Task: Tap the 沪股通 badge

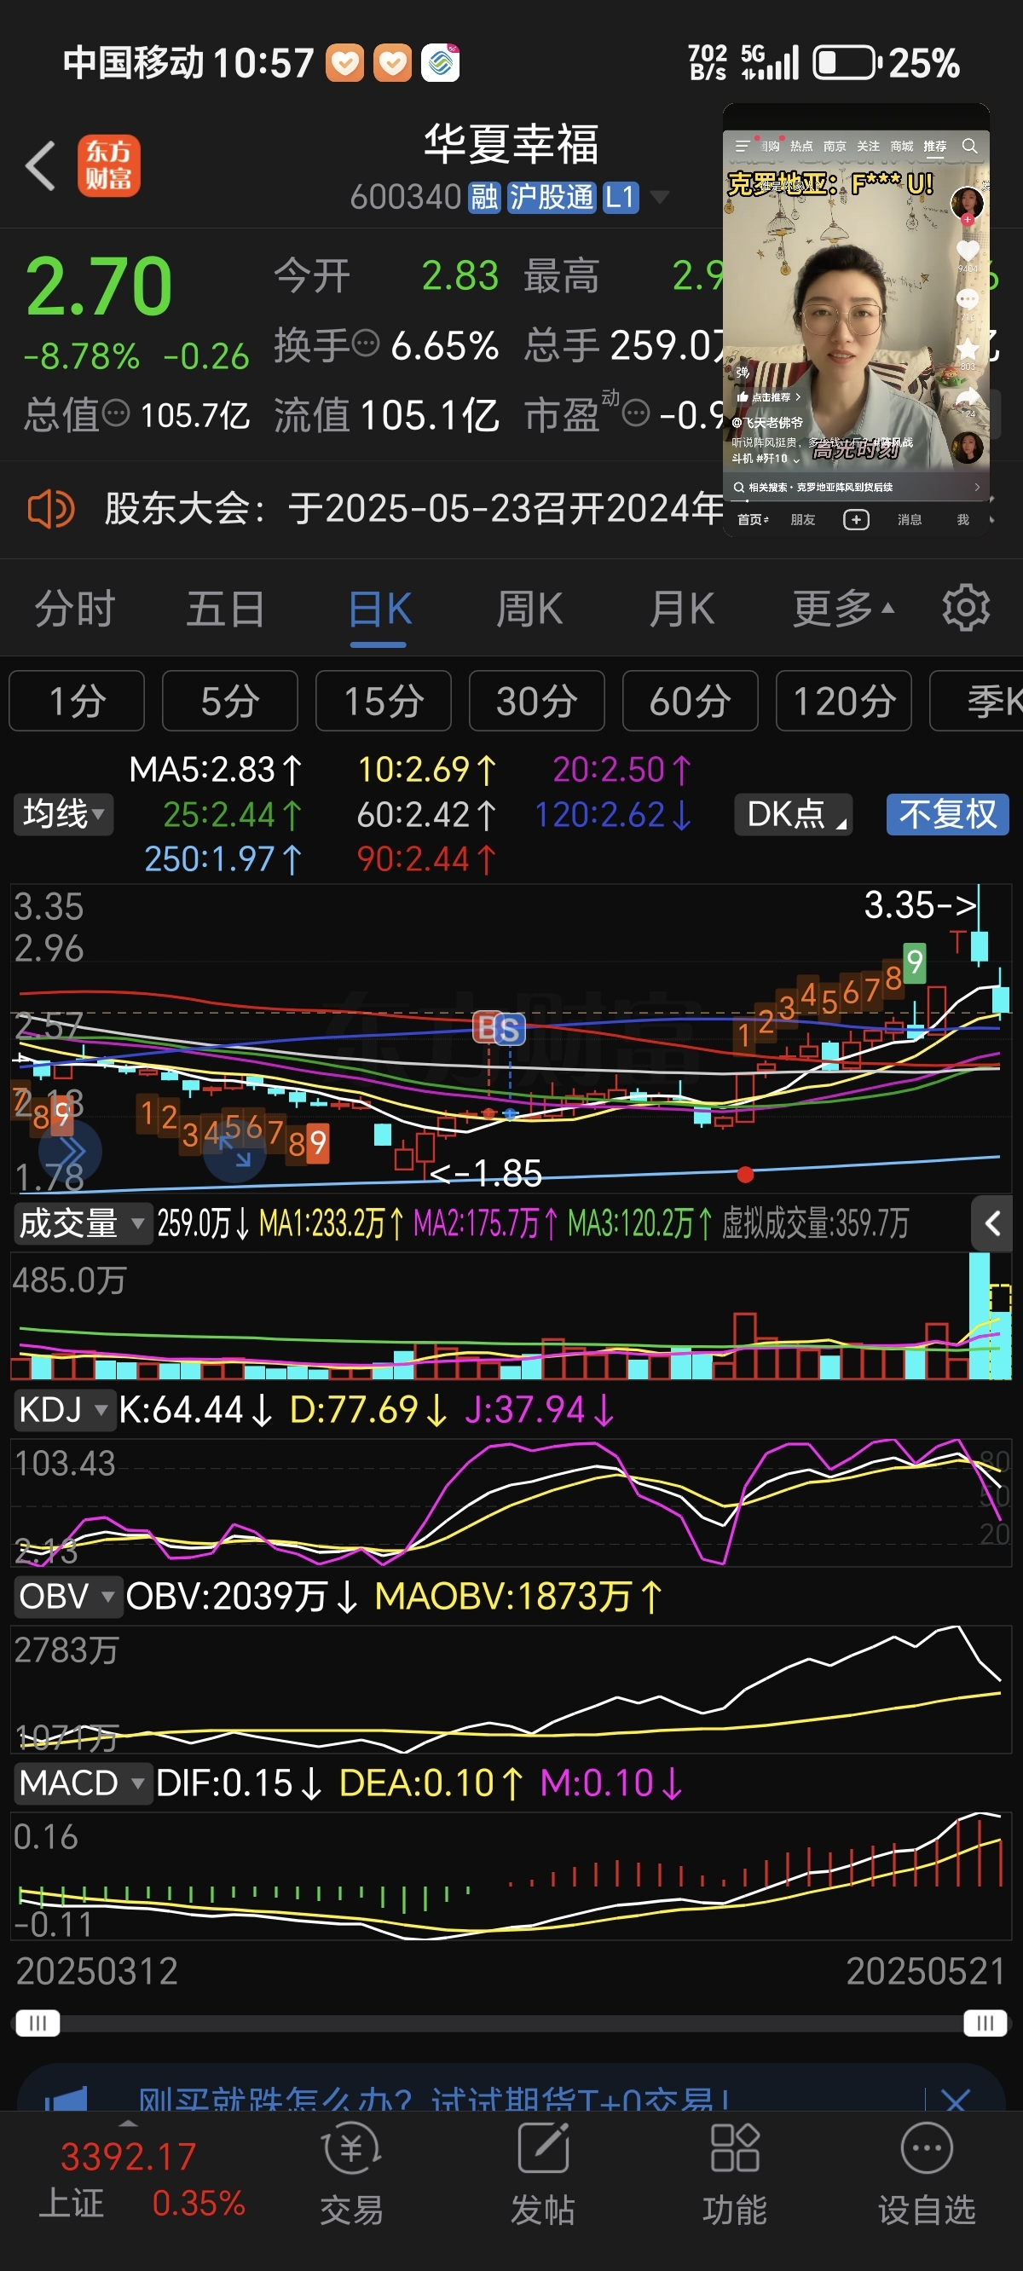Action: pyautogui.click(x=552, y=197)
